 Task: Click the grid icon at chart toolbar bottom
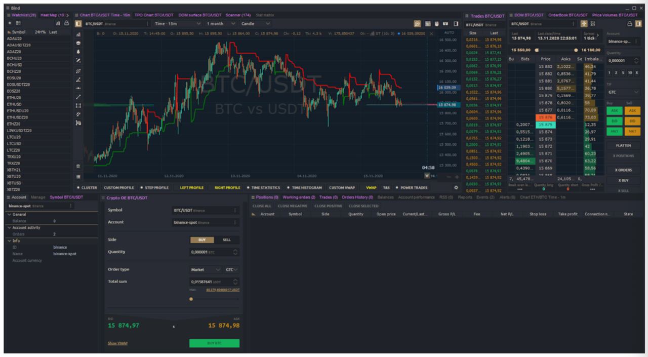[78, 177]
